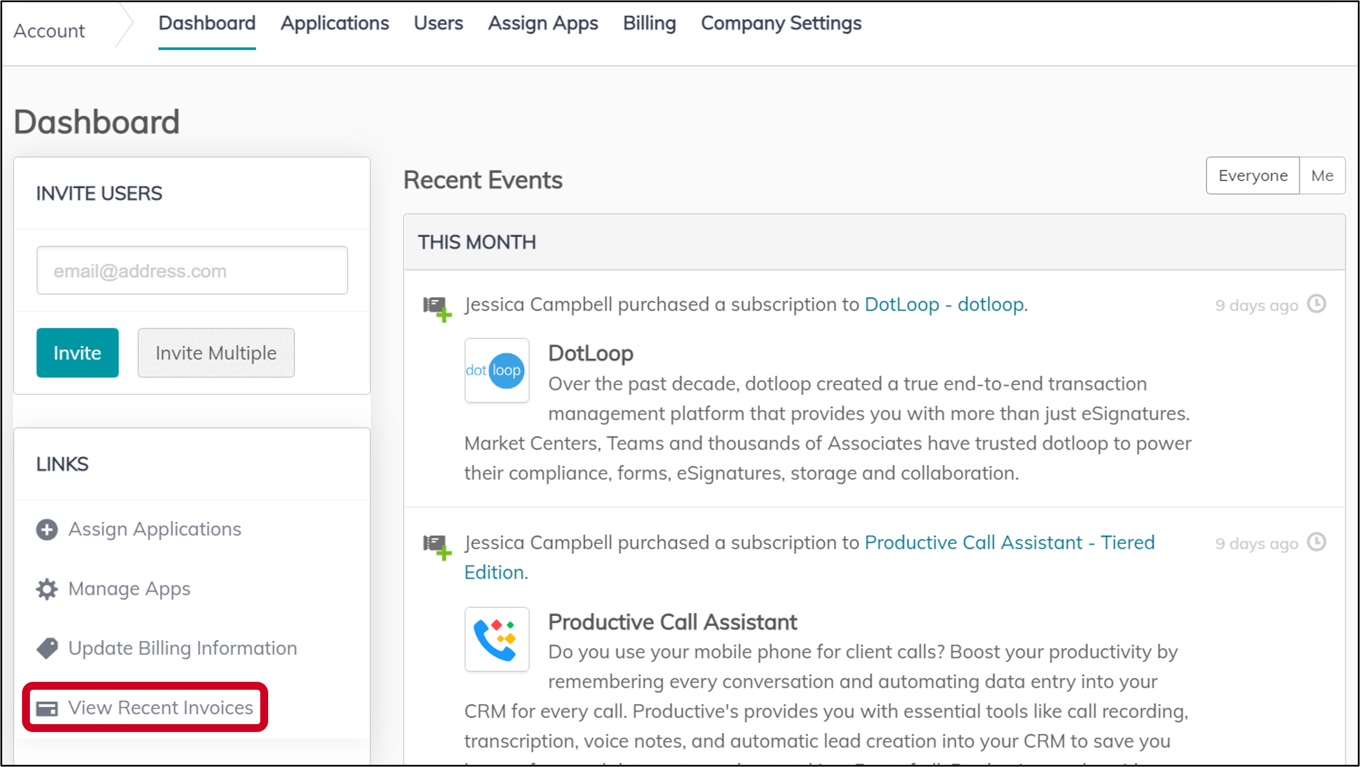This screenshot has height=767, width=1360.
Task: Open the Applications tab
Action: (335, 23)
